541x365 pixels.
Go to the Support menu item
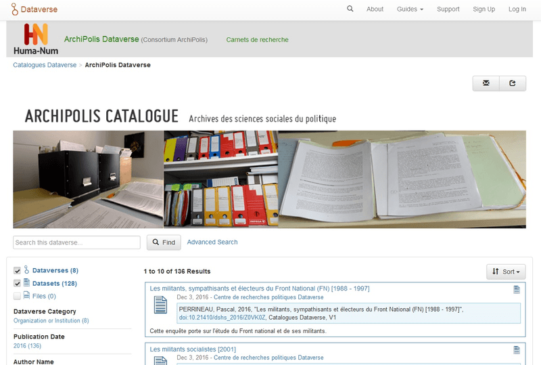pyautogui.click(x=448, y=9)
